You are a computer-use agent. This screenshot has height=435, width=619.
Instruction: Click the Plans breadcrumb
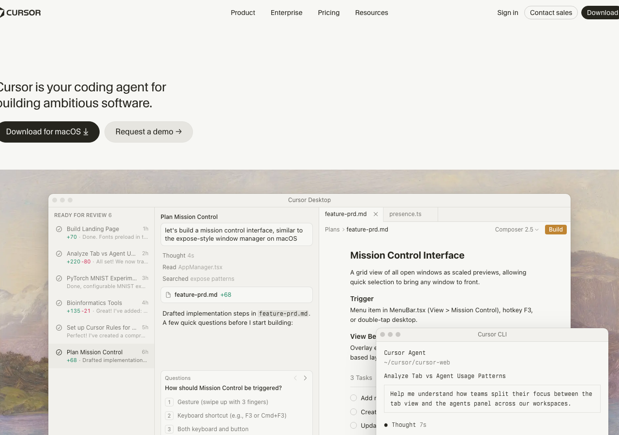332,230
